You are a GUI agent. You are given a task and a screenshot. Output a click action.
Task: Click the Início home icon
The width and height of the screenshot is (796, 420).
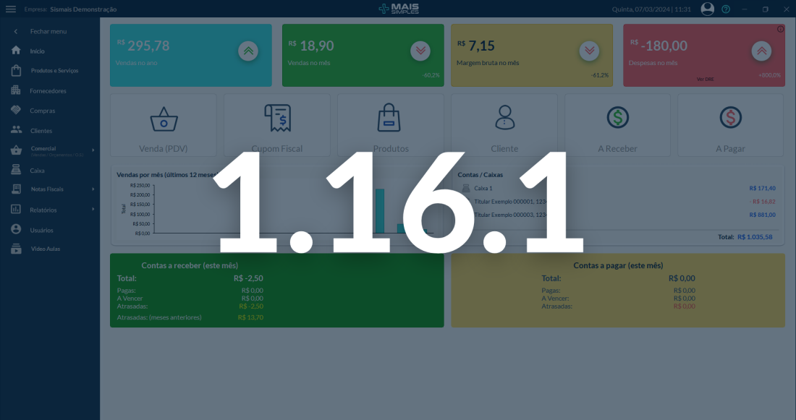[x=16, y=50]
